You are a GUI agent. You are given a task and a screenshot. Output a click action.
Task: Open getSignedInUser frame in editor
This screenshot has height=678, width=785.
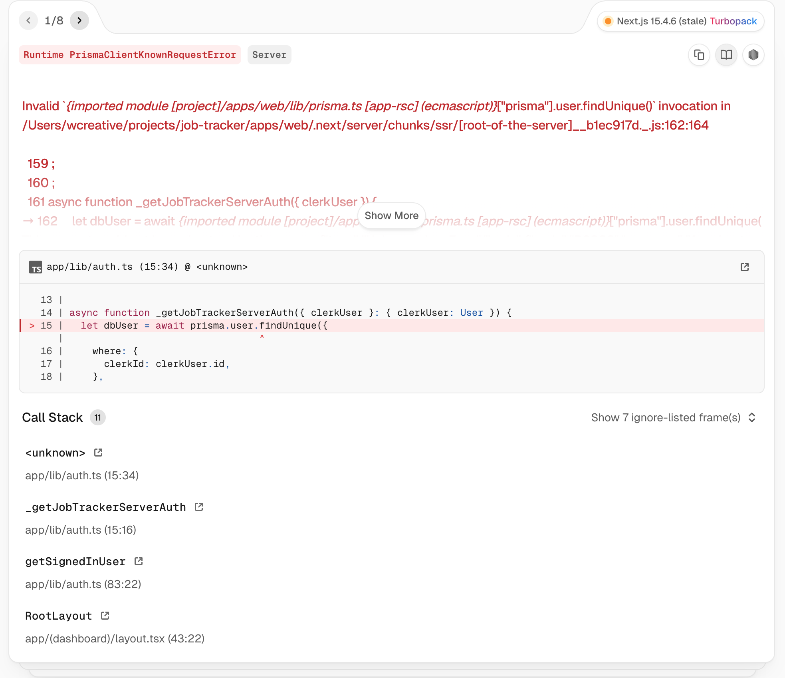click(x=139, y=561)
